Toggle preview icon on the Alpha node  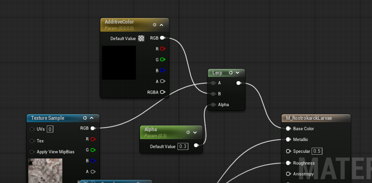point(188,132)
